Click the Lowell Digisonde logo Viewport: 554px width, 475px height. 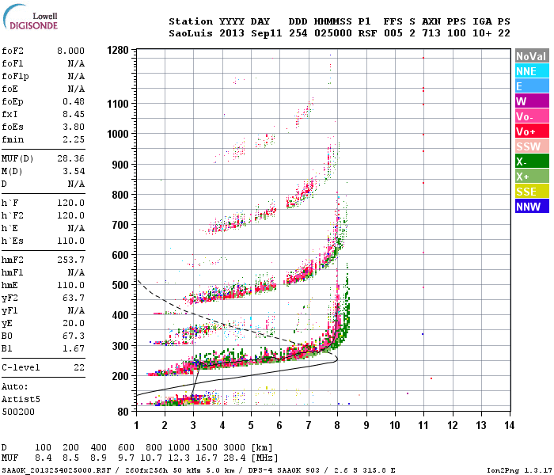click(x=30, y=17)
